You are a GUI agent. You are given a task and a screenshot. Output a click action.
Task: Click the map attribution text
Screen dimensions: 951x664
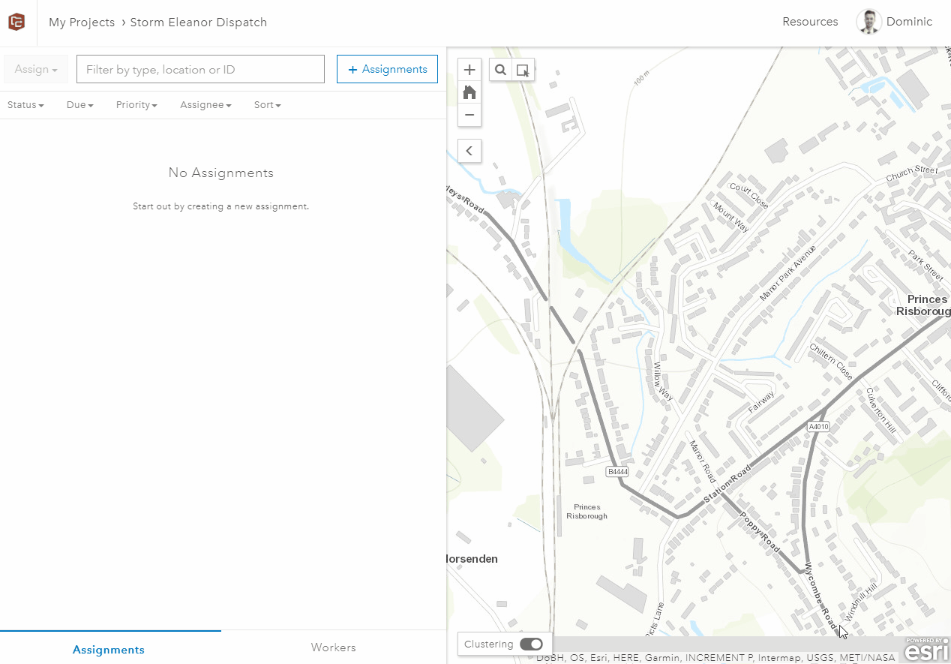pos(715,658)
